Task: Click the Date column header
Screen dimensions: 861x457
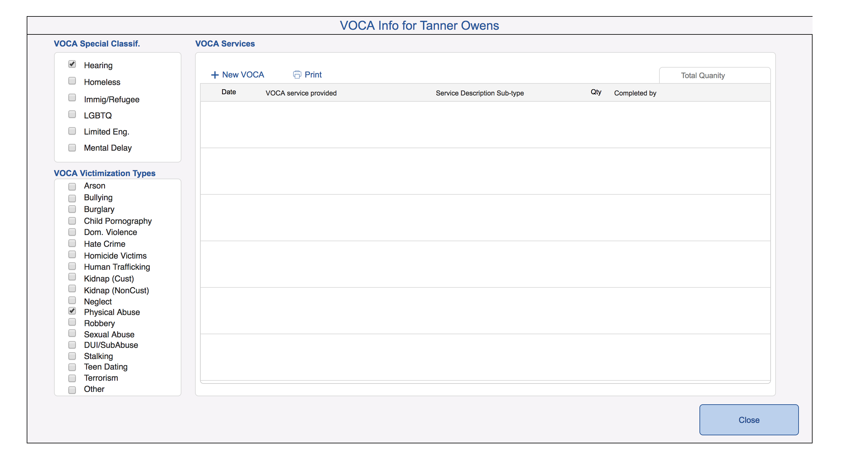Action: tap(228, 92)
